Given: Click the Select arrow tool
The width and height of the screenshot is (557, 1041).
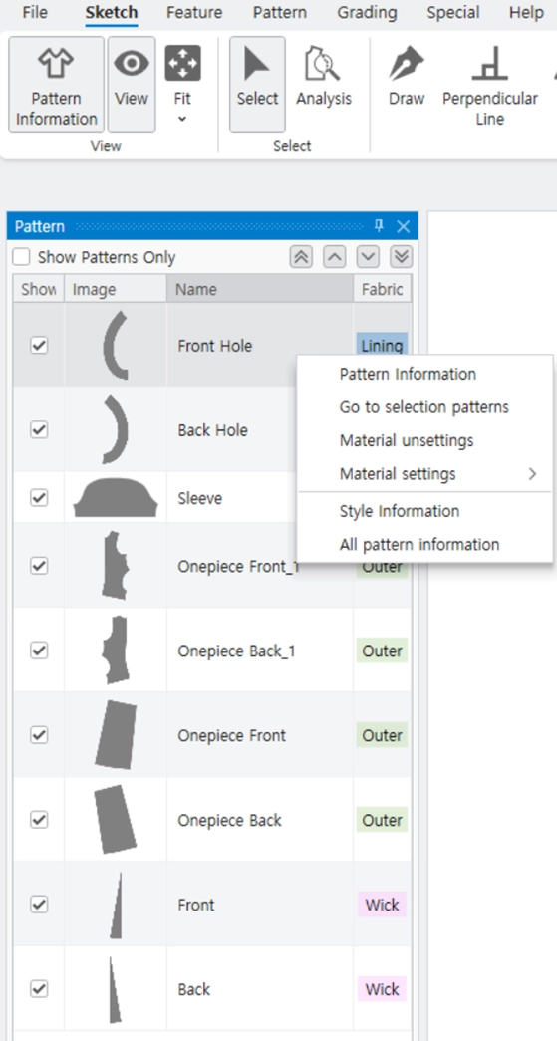Looking at the screenshot, I should 258,85.
